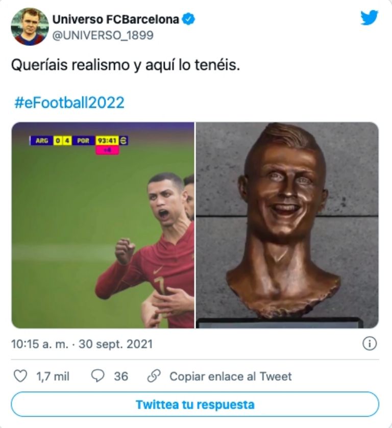The image size is (392, 428).
Task: Open the bronze bust statue photo
Action: click(x=287, y=225)
